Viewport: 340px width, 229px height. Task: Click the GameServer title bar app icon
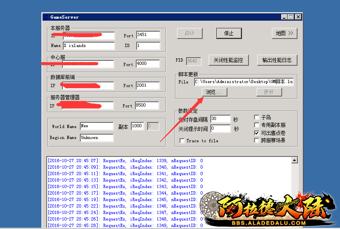(46, 17)
